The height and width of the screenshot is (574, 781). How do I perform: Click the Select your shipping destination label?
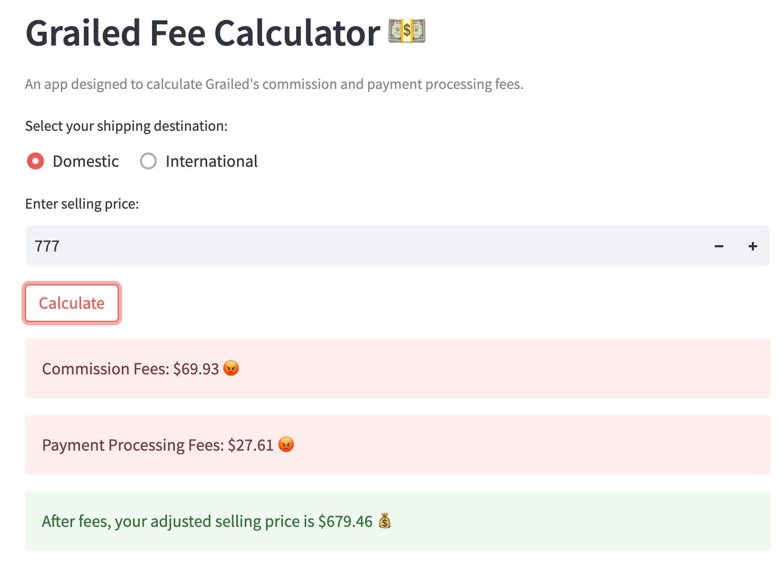[126, 125]
